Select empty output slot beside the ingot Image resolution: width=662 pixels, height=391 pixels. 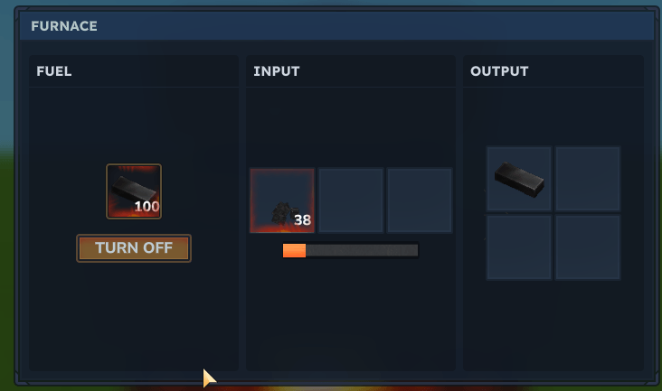588,179
